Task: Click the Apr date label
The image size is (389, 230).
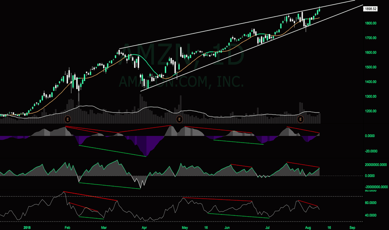Action: tap(144, 227)
